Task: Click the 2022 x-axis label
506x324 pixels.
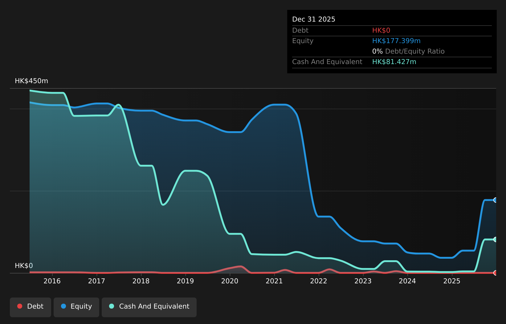Action: point(319,281)
